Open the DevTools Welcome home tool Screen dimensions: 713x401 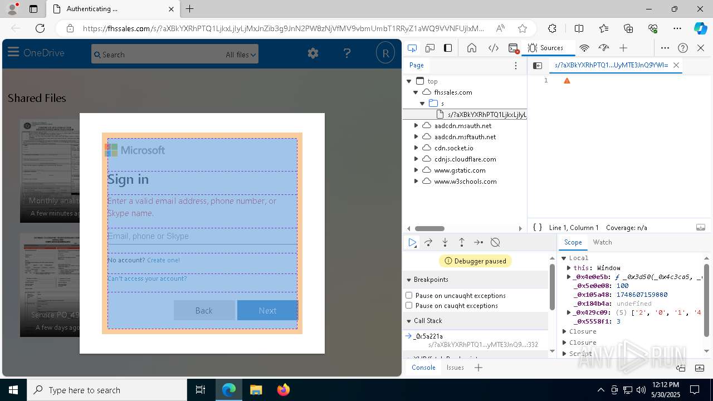point(472,48)
